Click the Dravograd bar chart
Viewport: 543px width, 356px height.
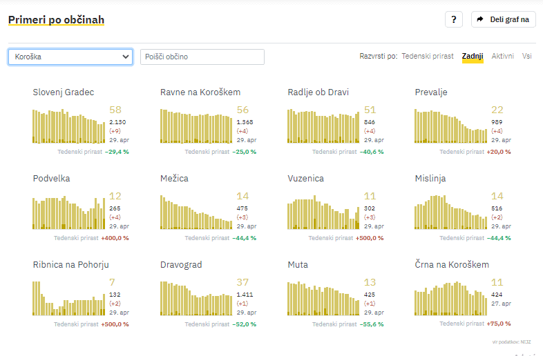pos(196,298)
